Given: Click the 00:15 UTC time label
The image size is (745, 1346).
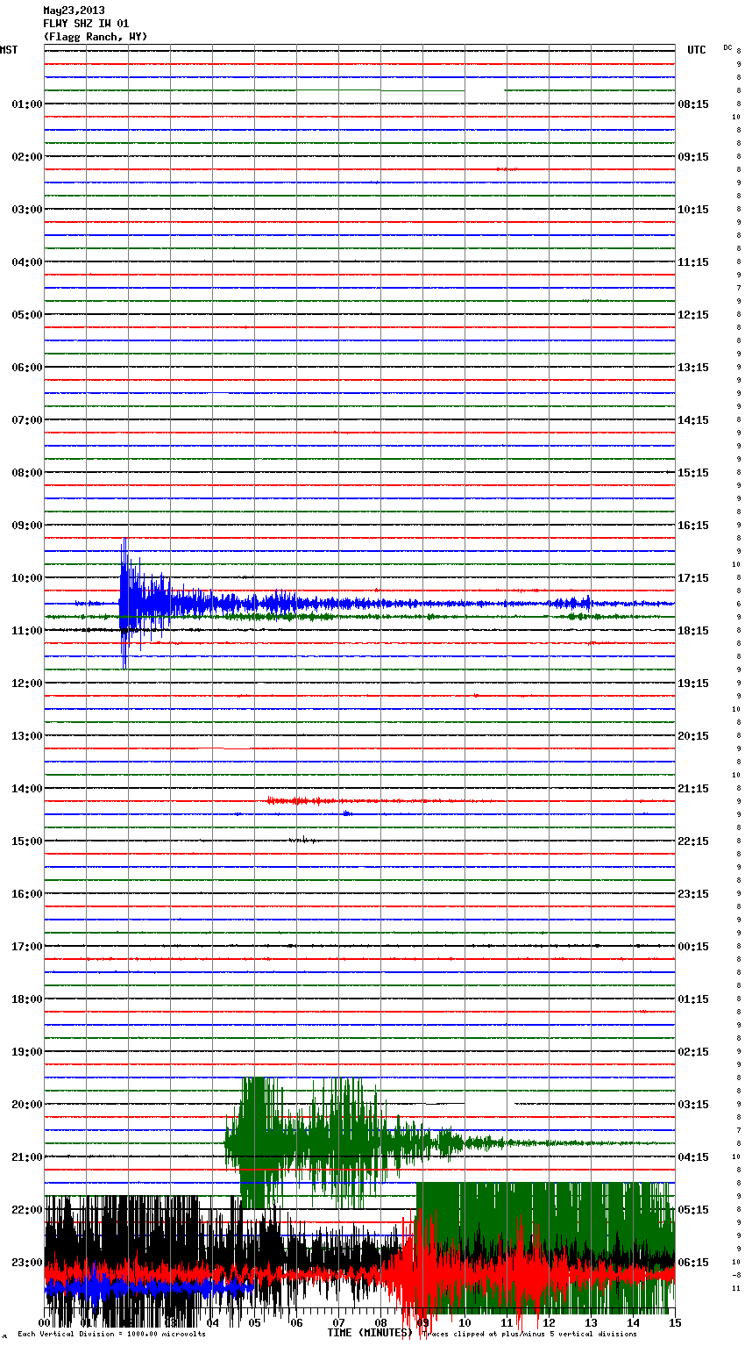Looking at the screenshot, I should [693, 947].
